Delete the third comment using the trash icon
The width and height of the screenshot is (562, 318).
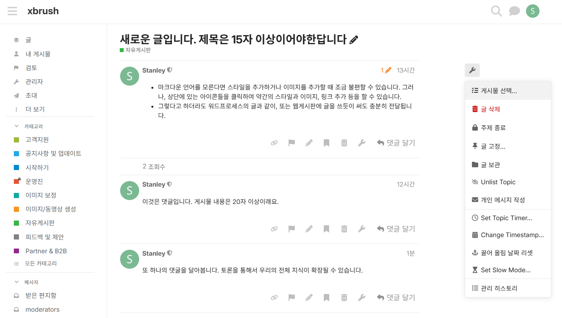(x=344, y=297)
